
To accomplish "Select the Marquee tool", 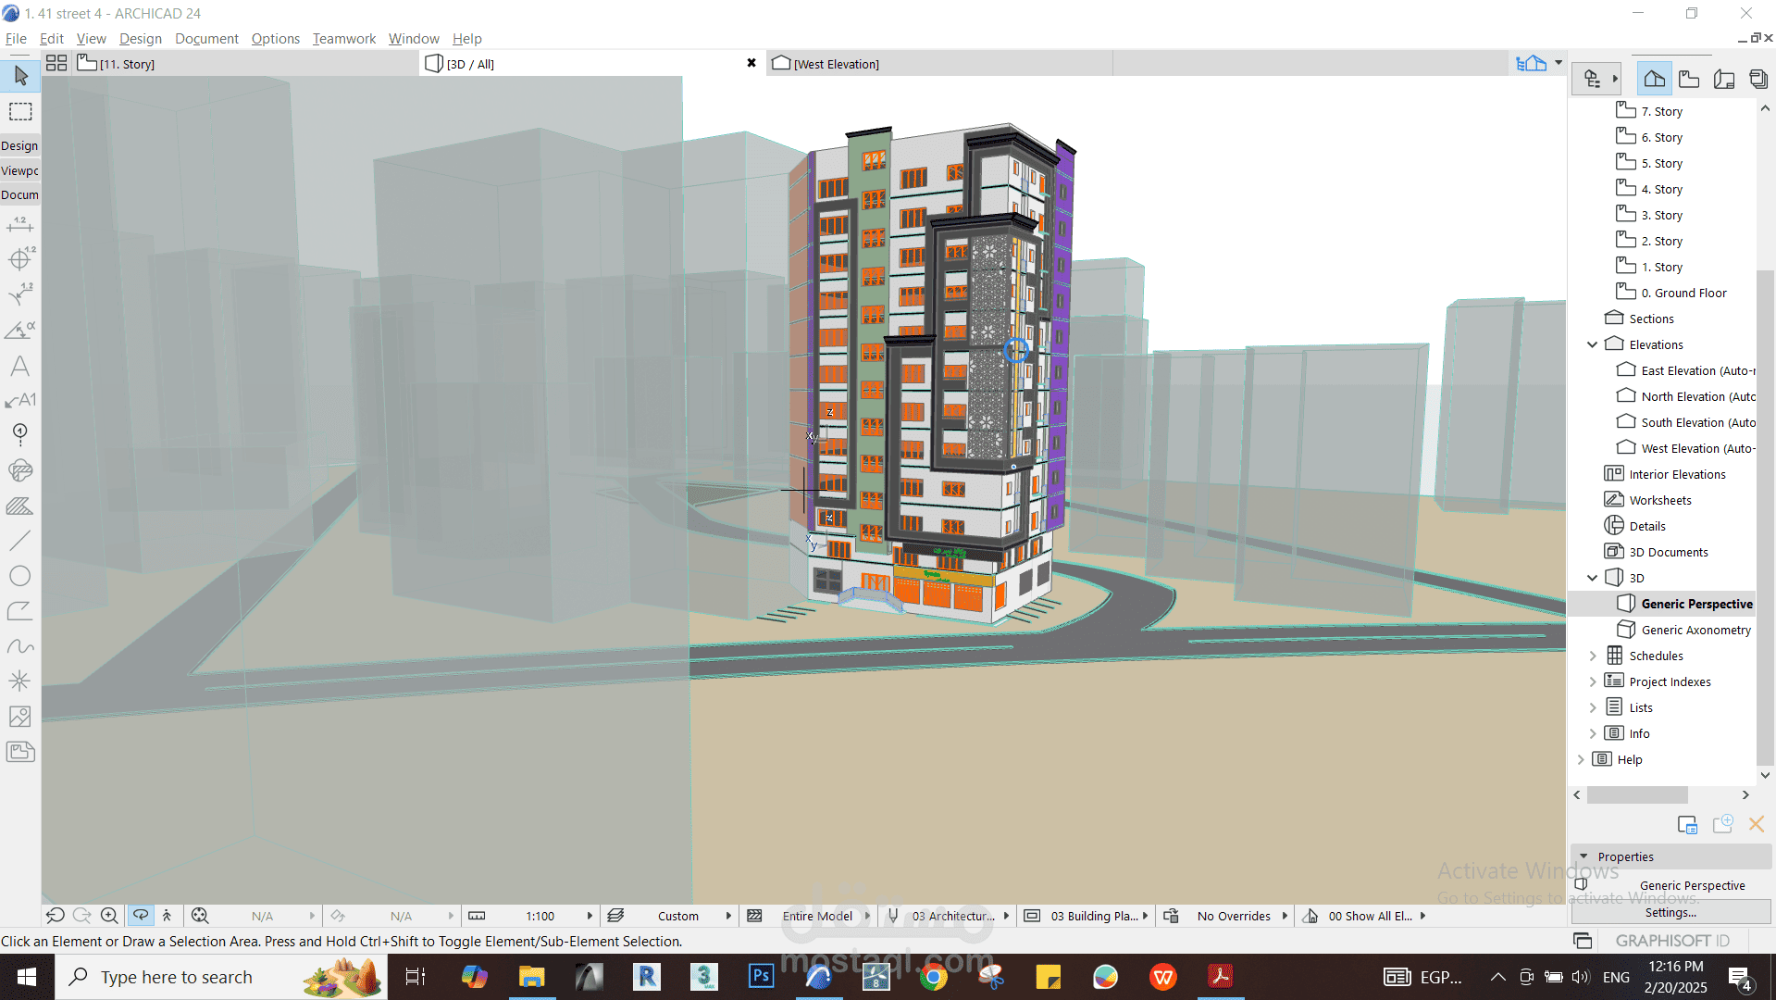I will pos(20,112).
